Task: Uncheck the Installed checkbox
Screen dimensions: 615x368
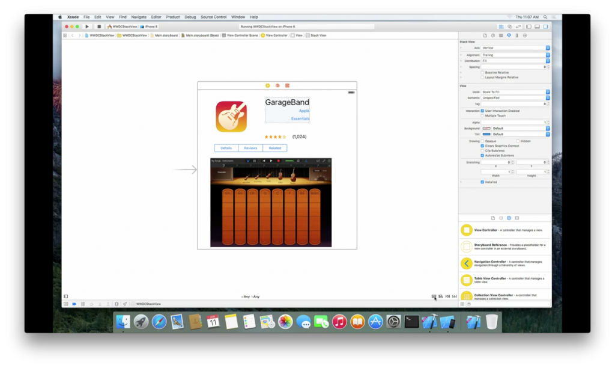Action: 482,182
